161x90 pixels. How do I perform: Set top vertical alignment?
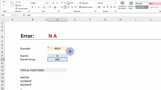pyautogui.click(x=62, y=3)
